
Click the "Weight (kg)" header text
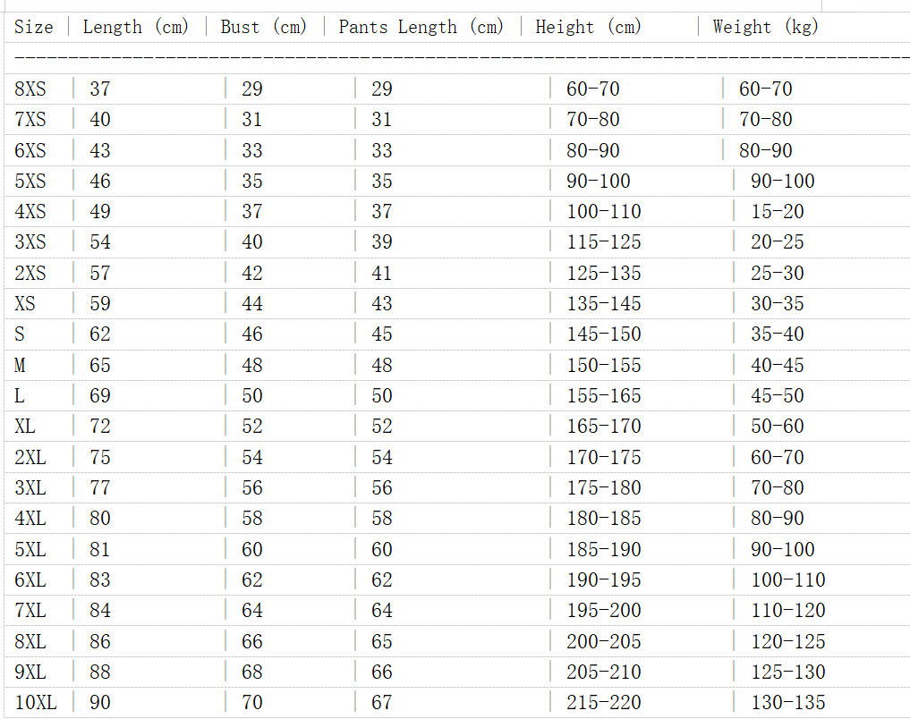click(x=765, y=27)
